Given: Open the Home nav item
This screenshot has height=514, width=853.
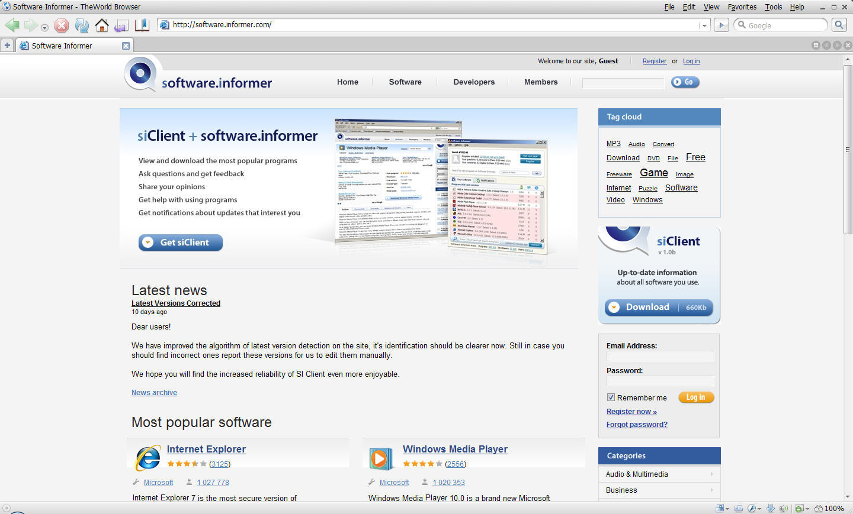Looking at the screenshot, I should 348,82.
